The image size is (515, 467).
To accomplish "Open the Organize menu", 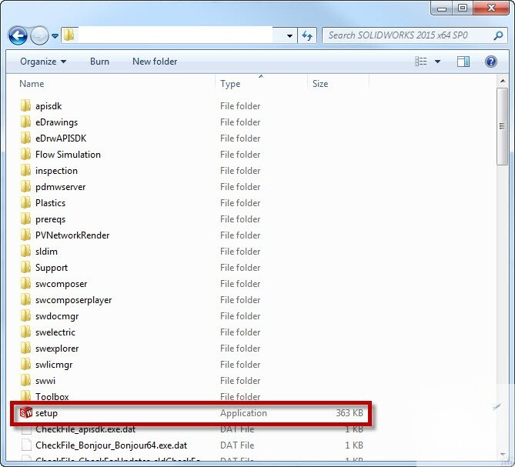I will (x=43, y=62).
